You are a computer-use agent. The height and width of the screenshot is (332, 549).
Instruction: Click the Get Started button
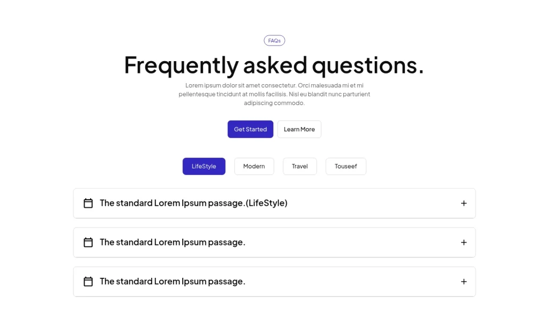point(250,129)
